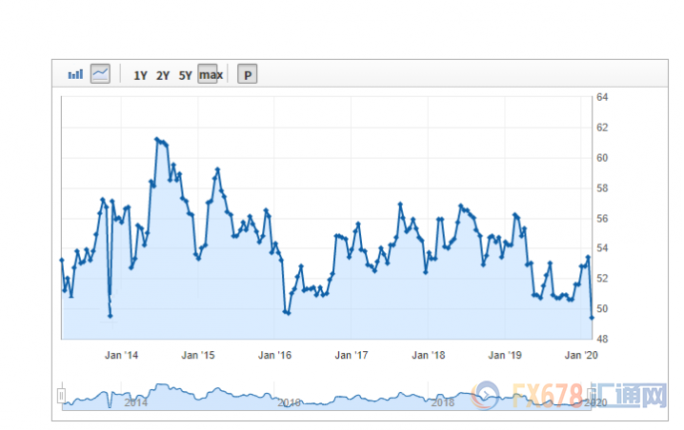Set time range to 2Y
Image resolution: width=684 pixels, height=430 pixels.
tap(163, 75)
